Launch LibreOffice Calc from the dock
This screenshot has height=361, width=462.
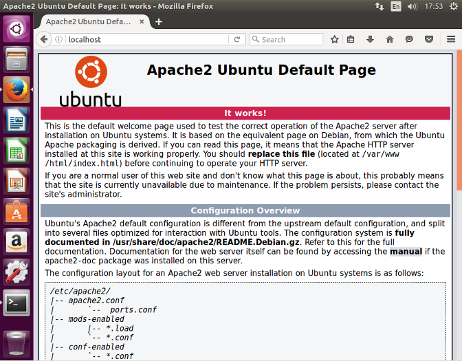click(x=16, y=151)
